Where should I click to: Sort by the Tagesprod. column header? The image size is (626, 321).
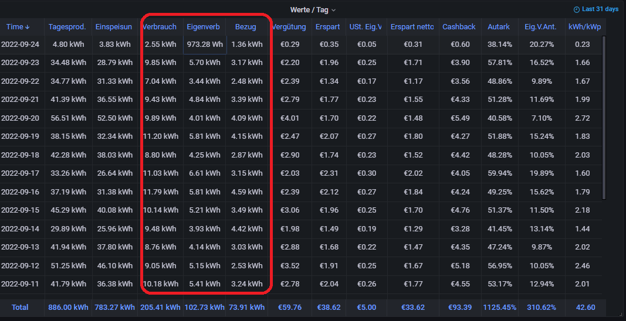[67, 27]
